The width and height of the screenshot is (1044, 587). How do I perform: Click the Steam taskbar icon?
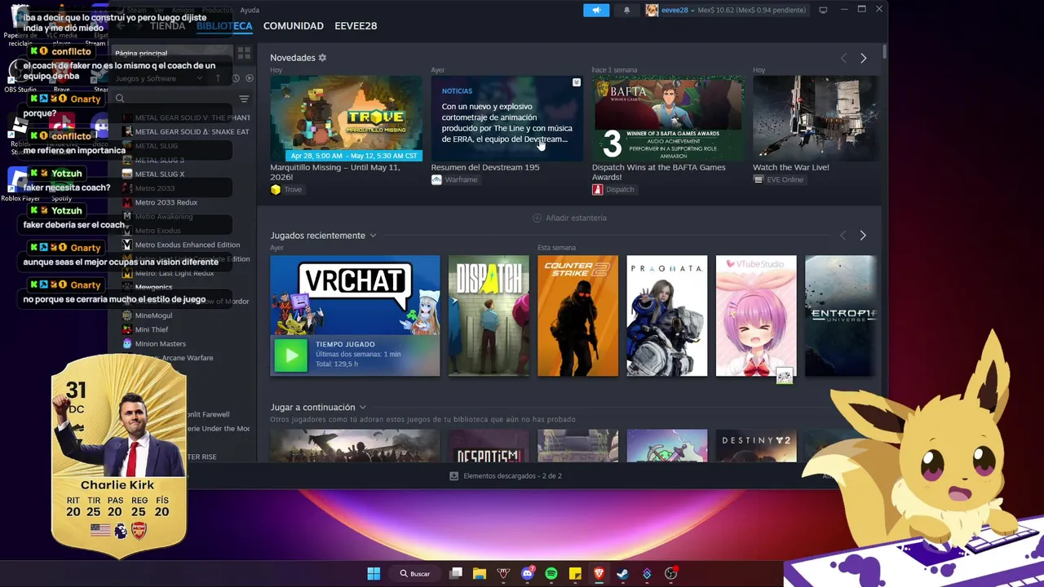(622, 573)
